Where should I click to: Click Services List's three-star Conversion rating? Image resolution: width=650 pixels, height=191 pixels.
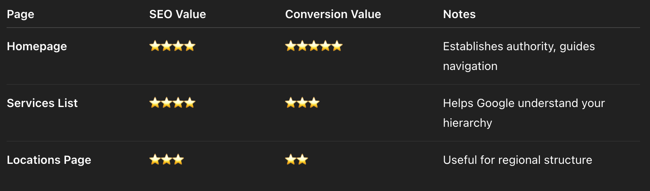pos(302,103)
